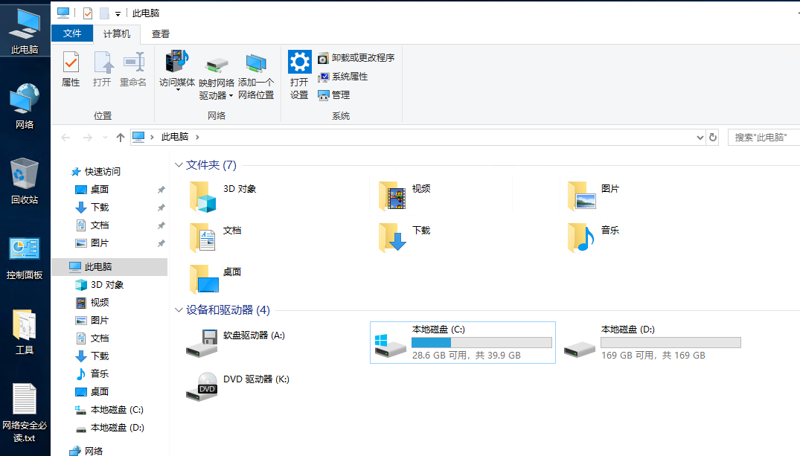Open the File (文件) menu tab
This screenshot has height=456, width=800.
point(72,34)
